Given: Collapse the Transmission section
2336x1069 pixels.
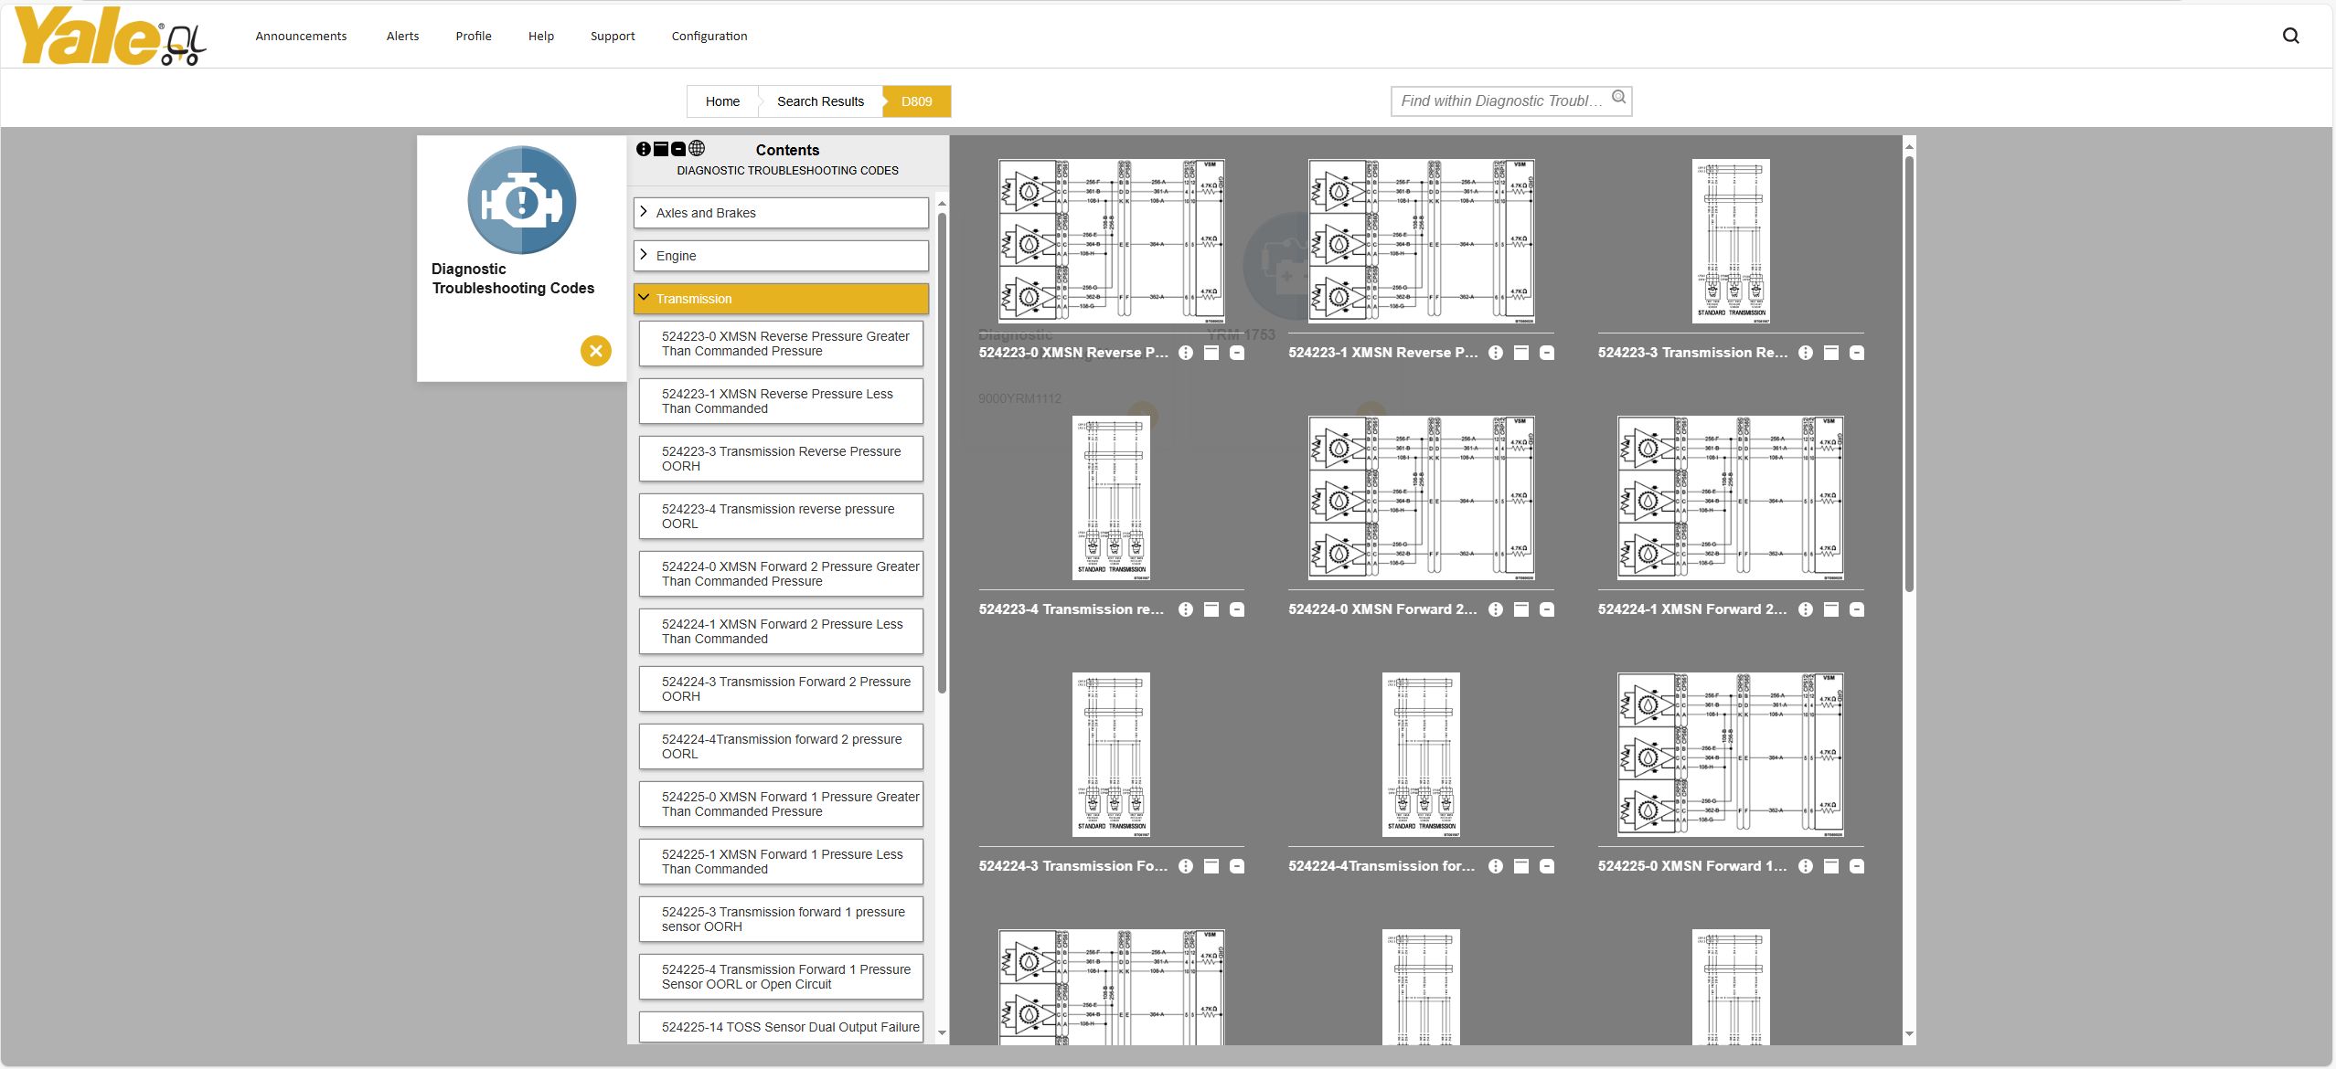Looking at the screenshot, I should point(781,299).
